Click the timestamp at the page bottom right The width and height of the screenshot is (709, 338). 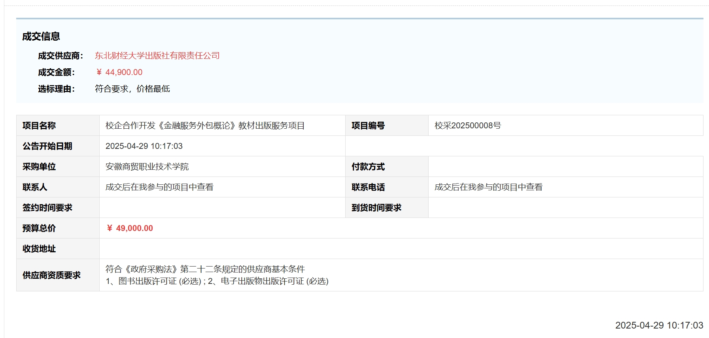[659, 325]
